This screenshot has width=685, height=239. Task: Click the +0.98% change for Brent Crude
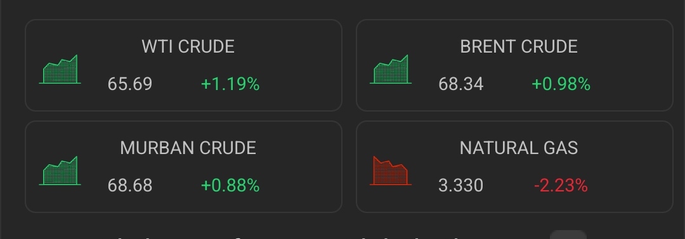point(561,84)
